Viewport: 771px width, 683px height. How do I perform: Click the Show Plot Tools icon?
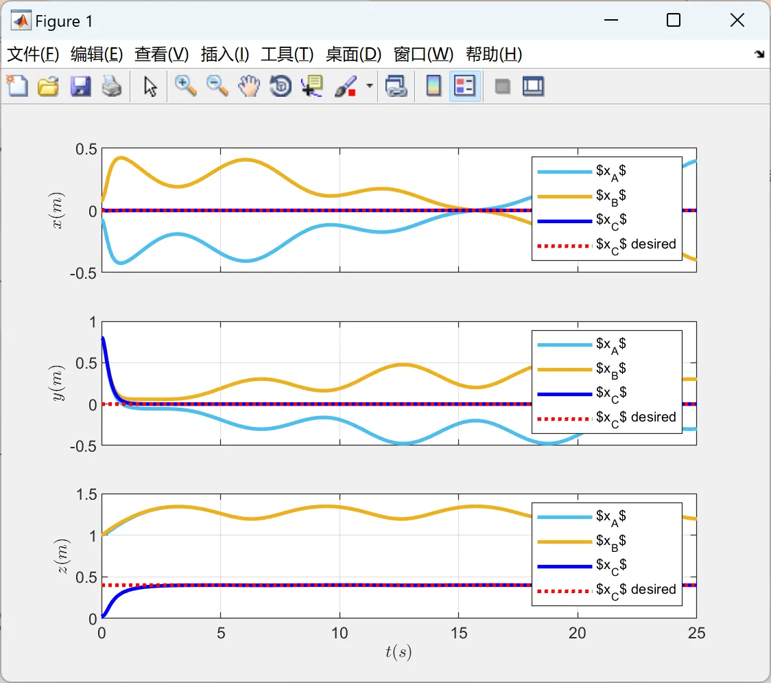[x=533, y=86]
